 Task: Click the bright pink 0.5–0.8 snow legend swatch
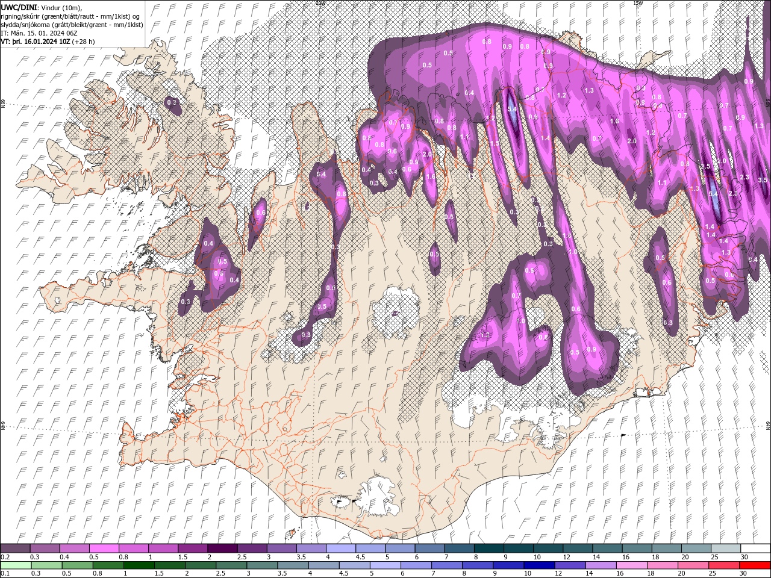point(104,548)
